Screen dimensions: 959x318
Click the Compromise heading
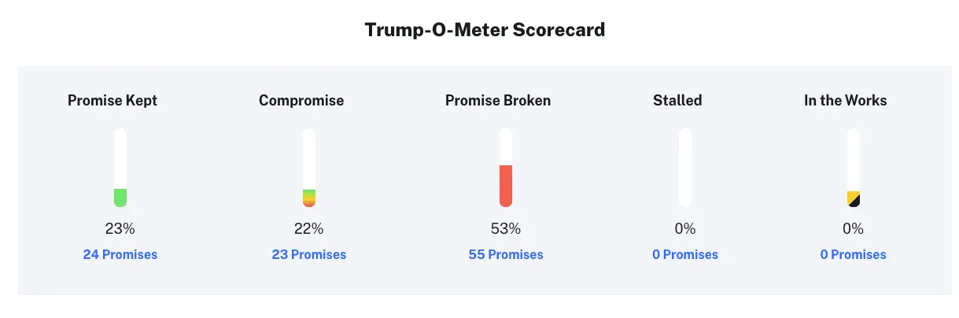(301, 101)
